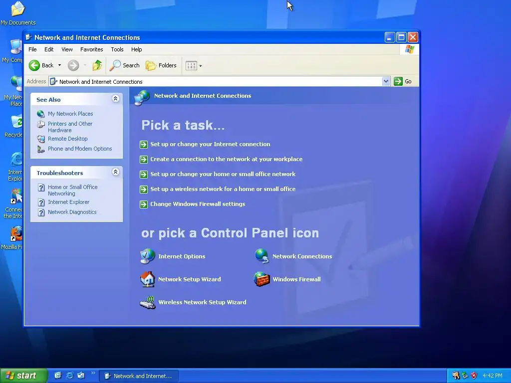Click the Remote Desktop icon
Image resolution: width=511 pixels, height=383 pixels.
point(41,139)
